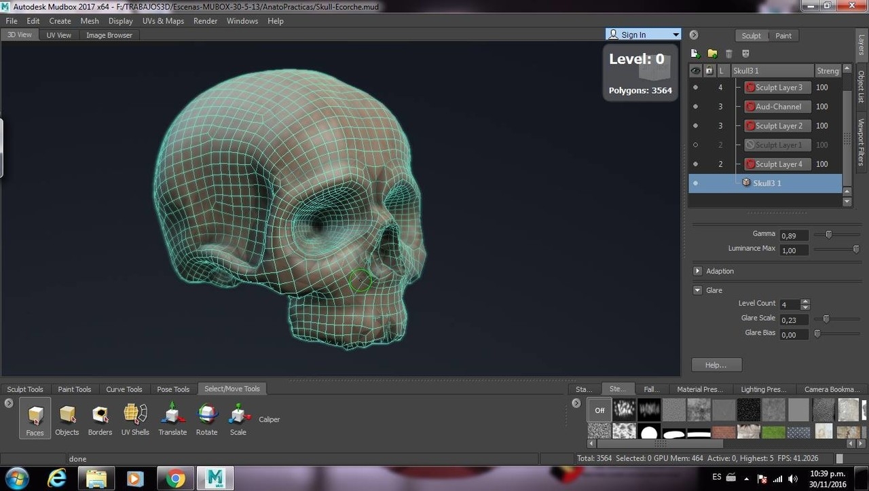Click the red icon on Sculpt Layer 2

coord(750,126)
